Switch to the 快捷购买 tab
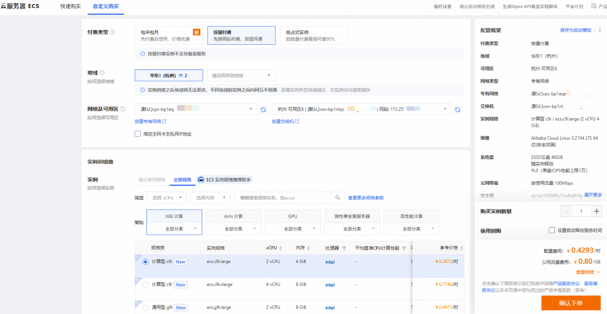The width and height of the screenshot is (607, 314). pyautogui.click(x=71, y=6)
